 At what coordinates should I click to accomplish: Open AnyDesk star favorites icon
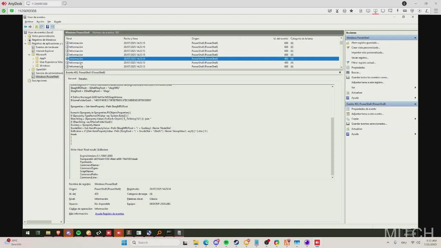click(x=351, y=11)
